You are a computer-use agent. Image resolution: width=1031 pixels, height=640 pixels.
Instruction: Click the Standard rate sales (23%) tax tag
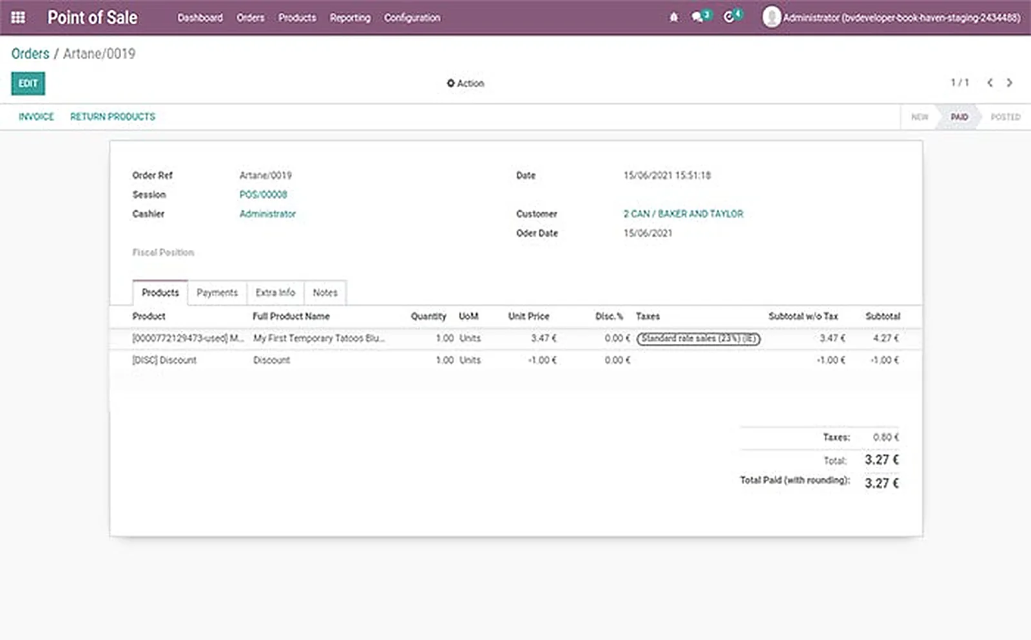699,339
